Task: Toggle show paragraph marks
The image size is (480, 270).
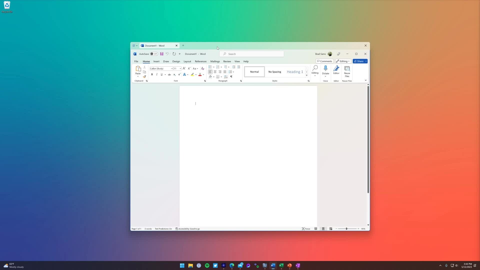Action: [x=231, y=77]
